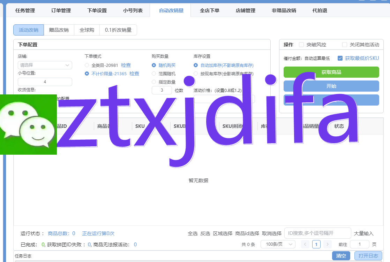
Task: Click the 检查 link beside 不计价限量-21365
Action: [x=134, y=74]
